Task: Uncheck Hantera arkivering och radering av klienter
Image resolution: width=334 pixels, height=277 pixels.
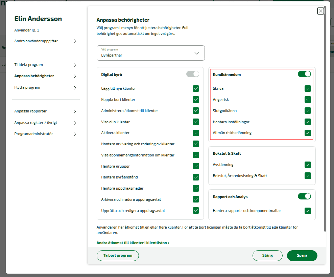Action: point(196,144)
